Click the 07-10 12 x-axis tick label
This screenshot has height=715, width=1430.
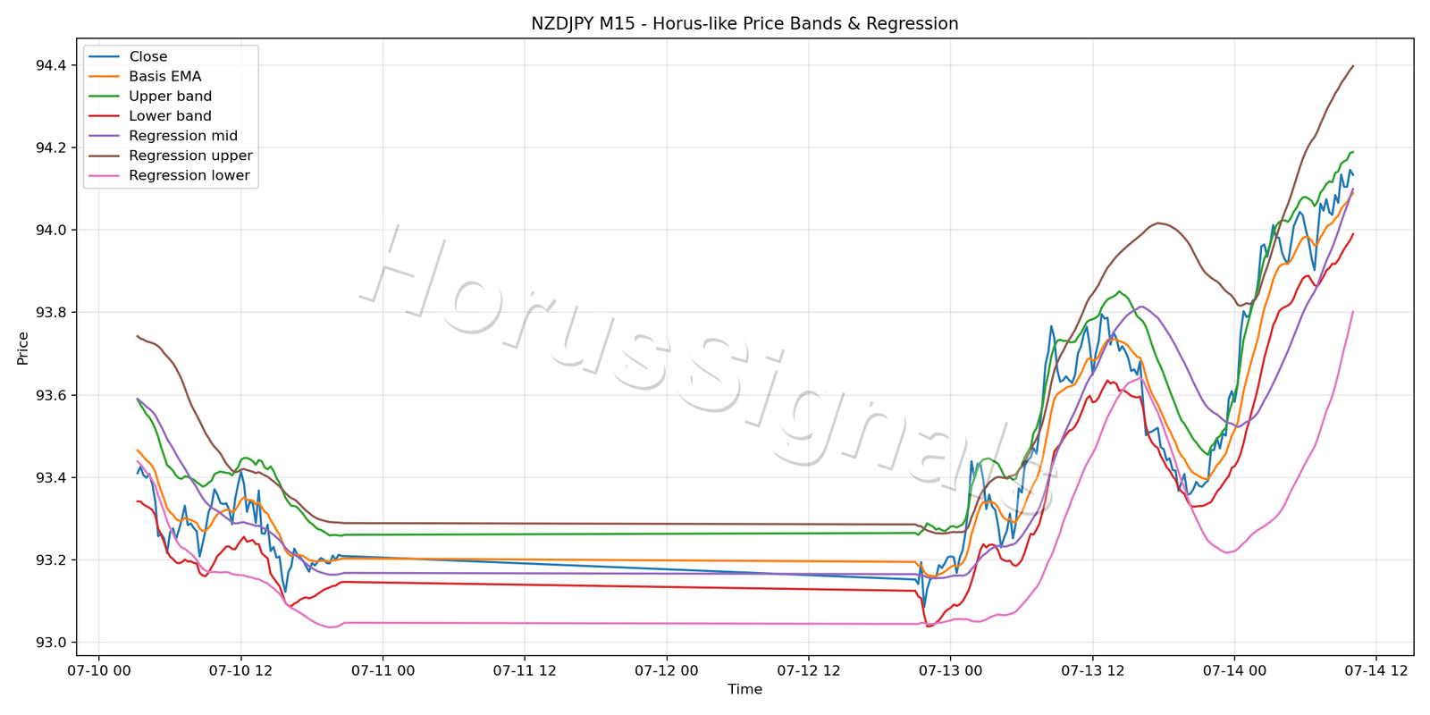[240, 670]
